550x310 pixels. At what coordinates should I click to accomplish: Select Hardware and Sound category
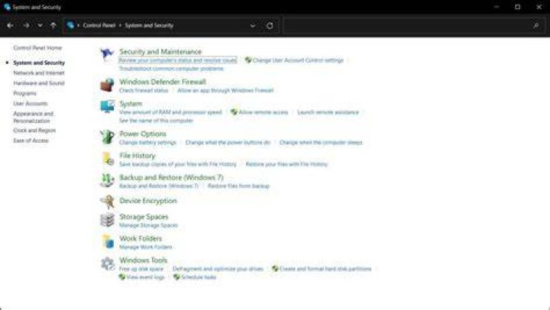(39, 83)
